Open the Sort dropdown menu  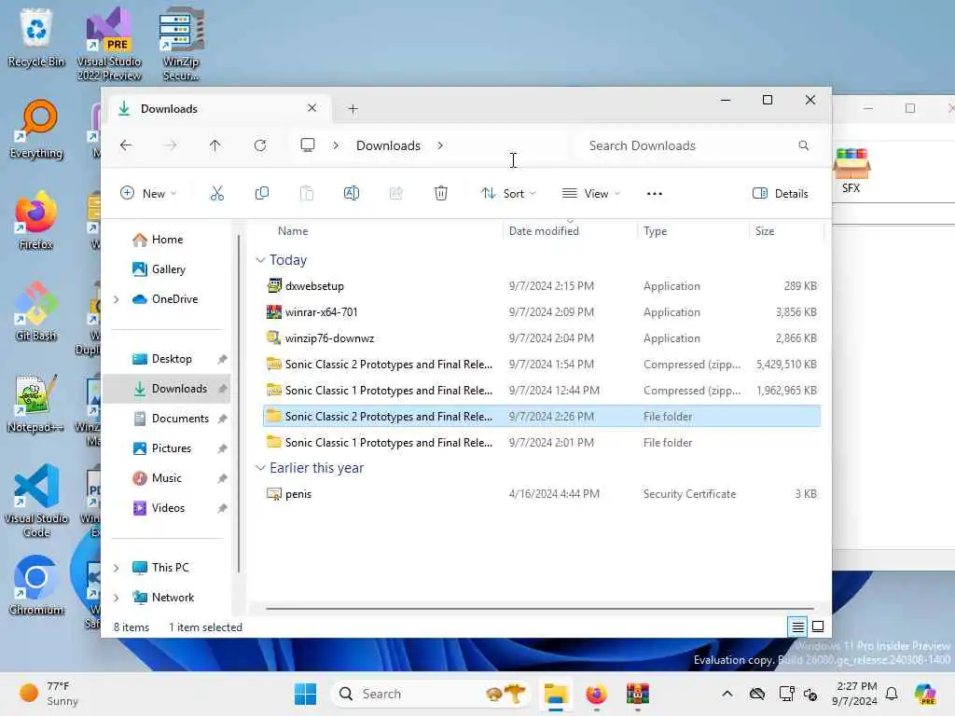pyautogui.click(x=508, y=194)
